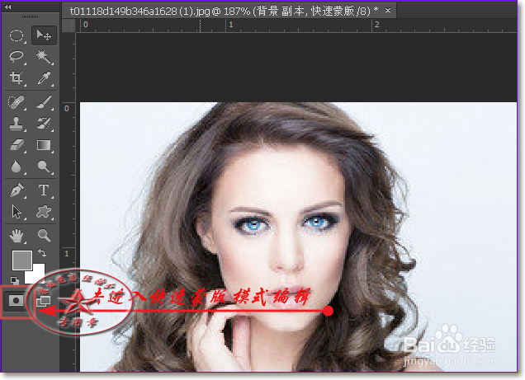Viewport: 525px width, 380px height.
Task: Collapse the toolbox with double-arrow
Action: pyautogui.click(x=8, y=7)
